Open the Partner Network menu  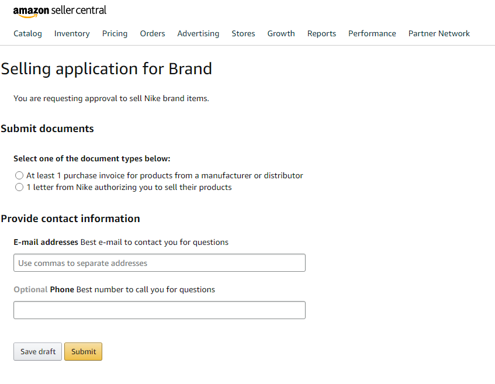439,34
